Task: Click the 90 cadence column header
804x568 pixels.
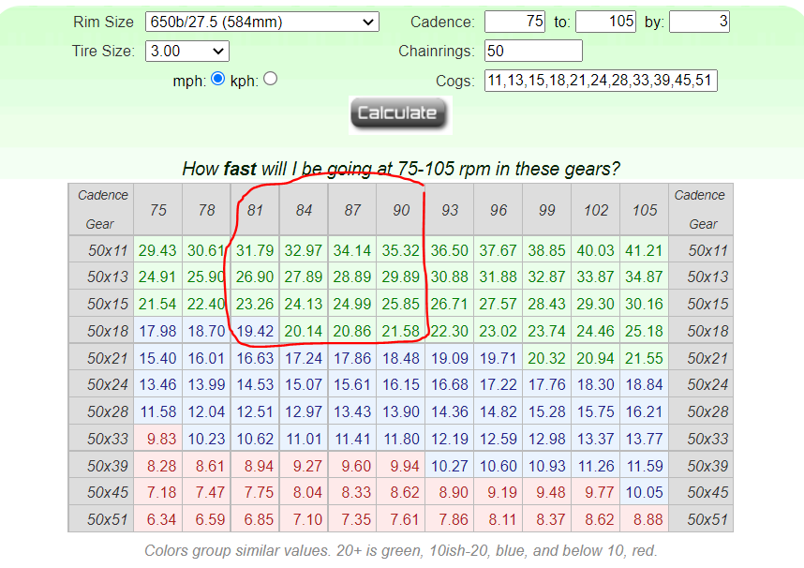Action: coord(401,210)
